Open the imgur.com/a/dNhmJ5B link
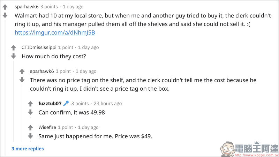Image resolution: width=279 pixels, height=157 pixels. 55,32
